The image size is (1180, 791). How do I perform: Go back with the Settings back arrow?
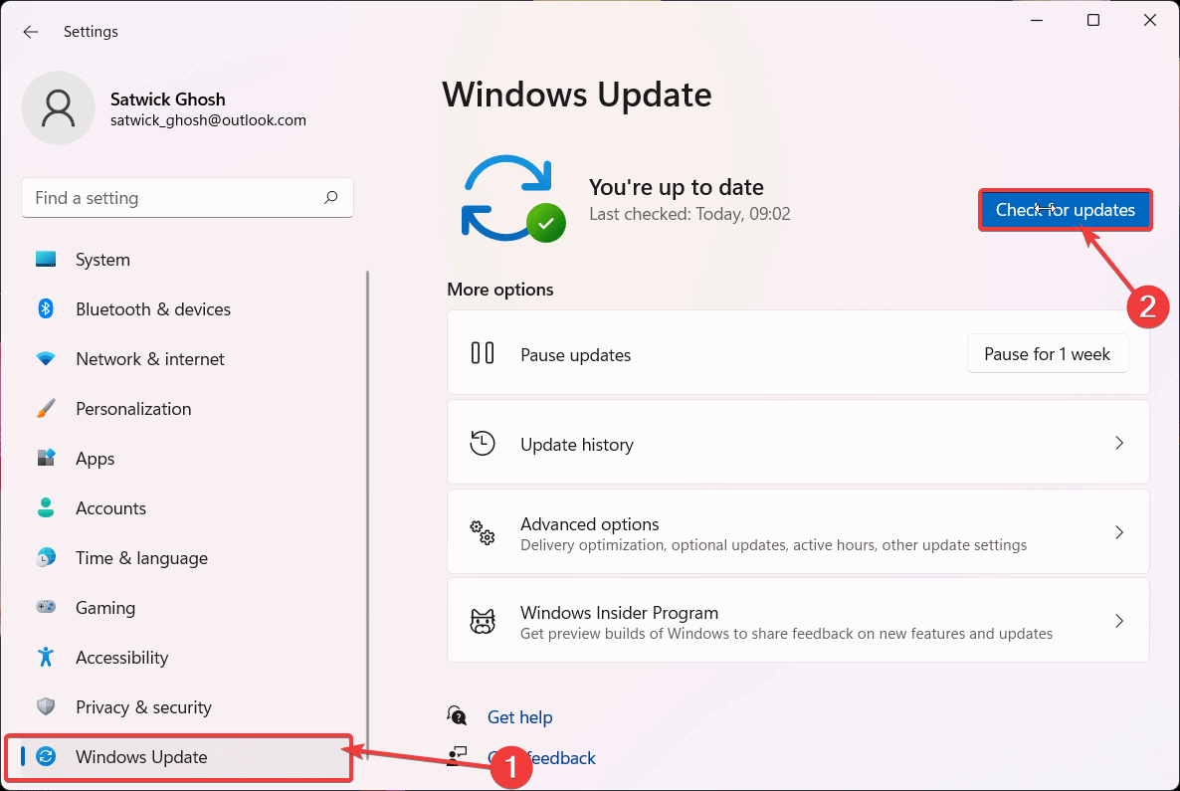pos(31,32)
